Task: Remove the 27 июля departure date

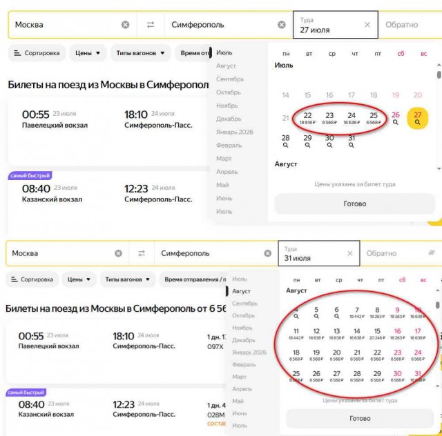Action: coord(367,25)
